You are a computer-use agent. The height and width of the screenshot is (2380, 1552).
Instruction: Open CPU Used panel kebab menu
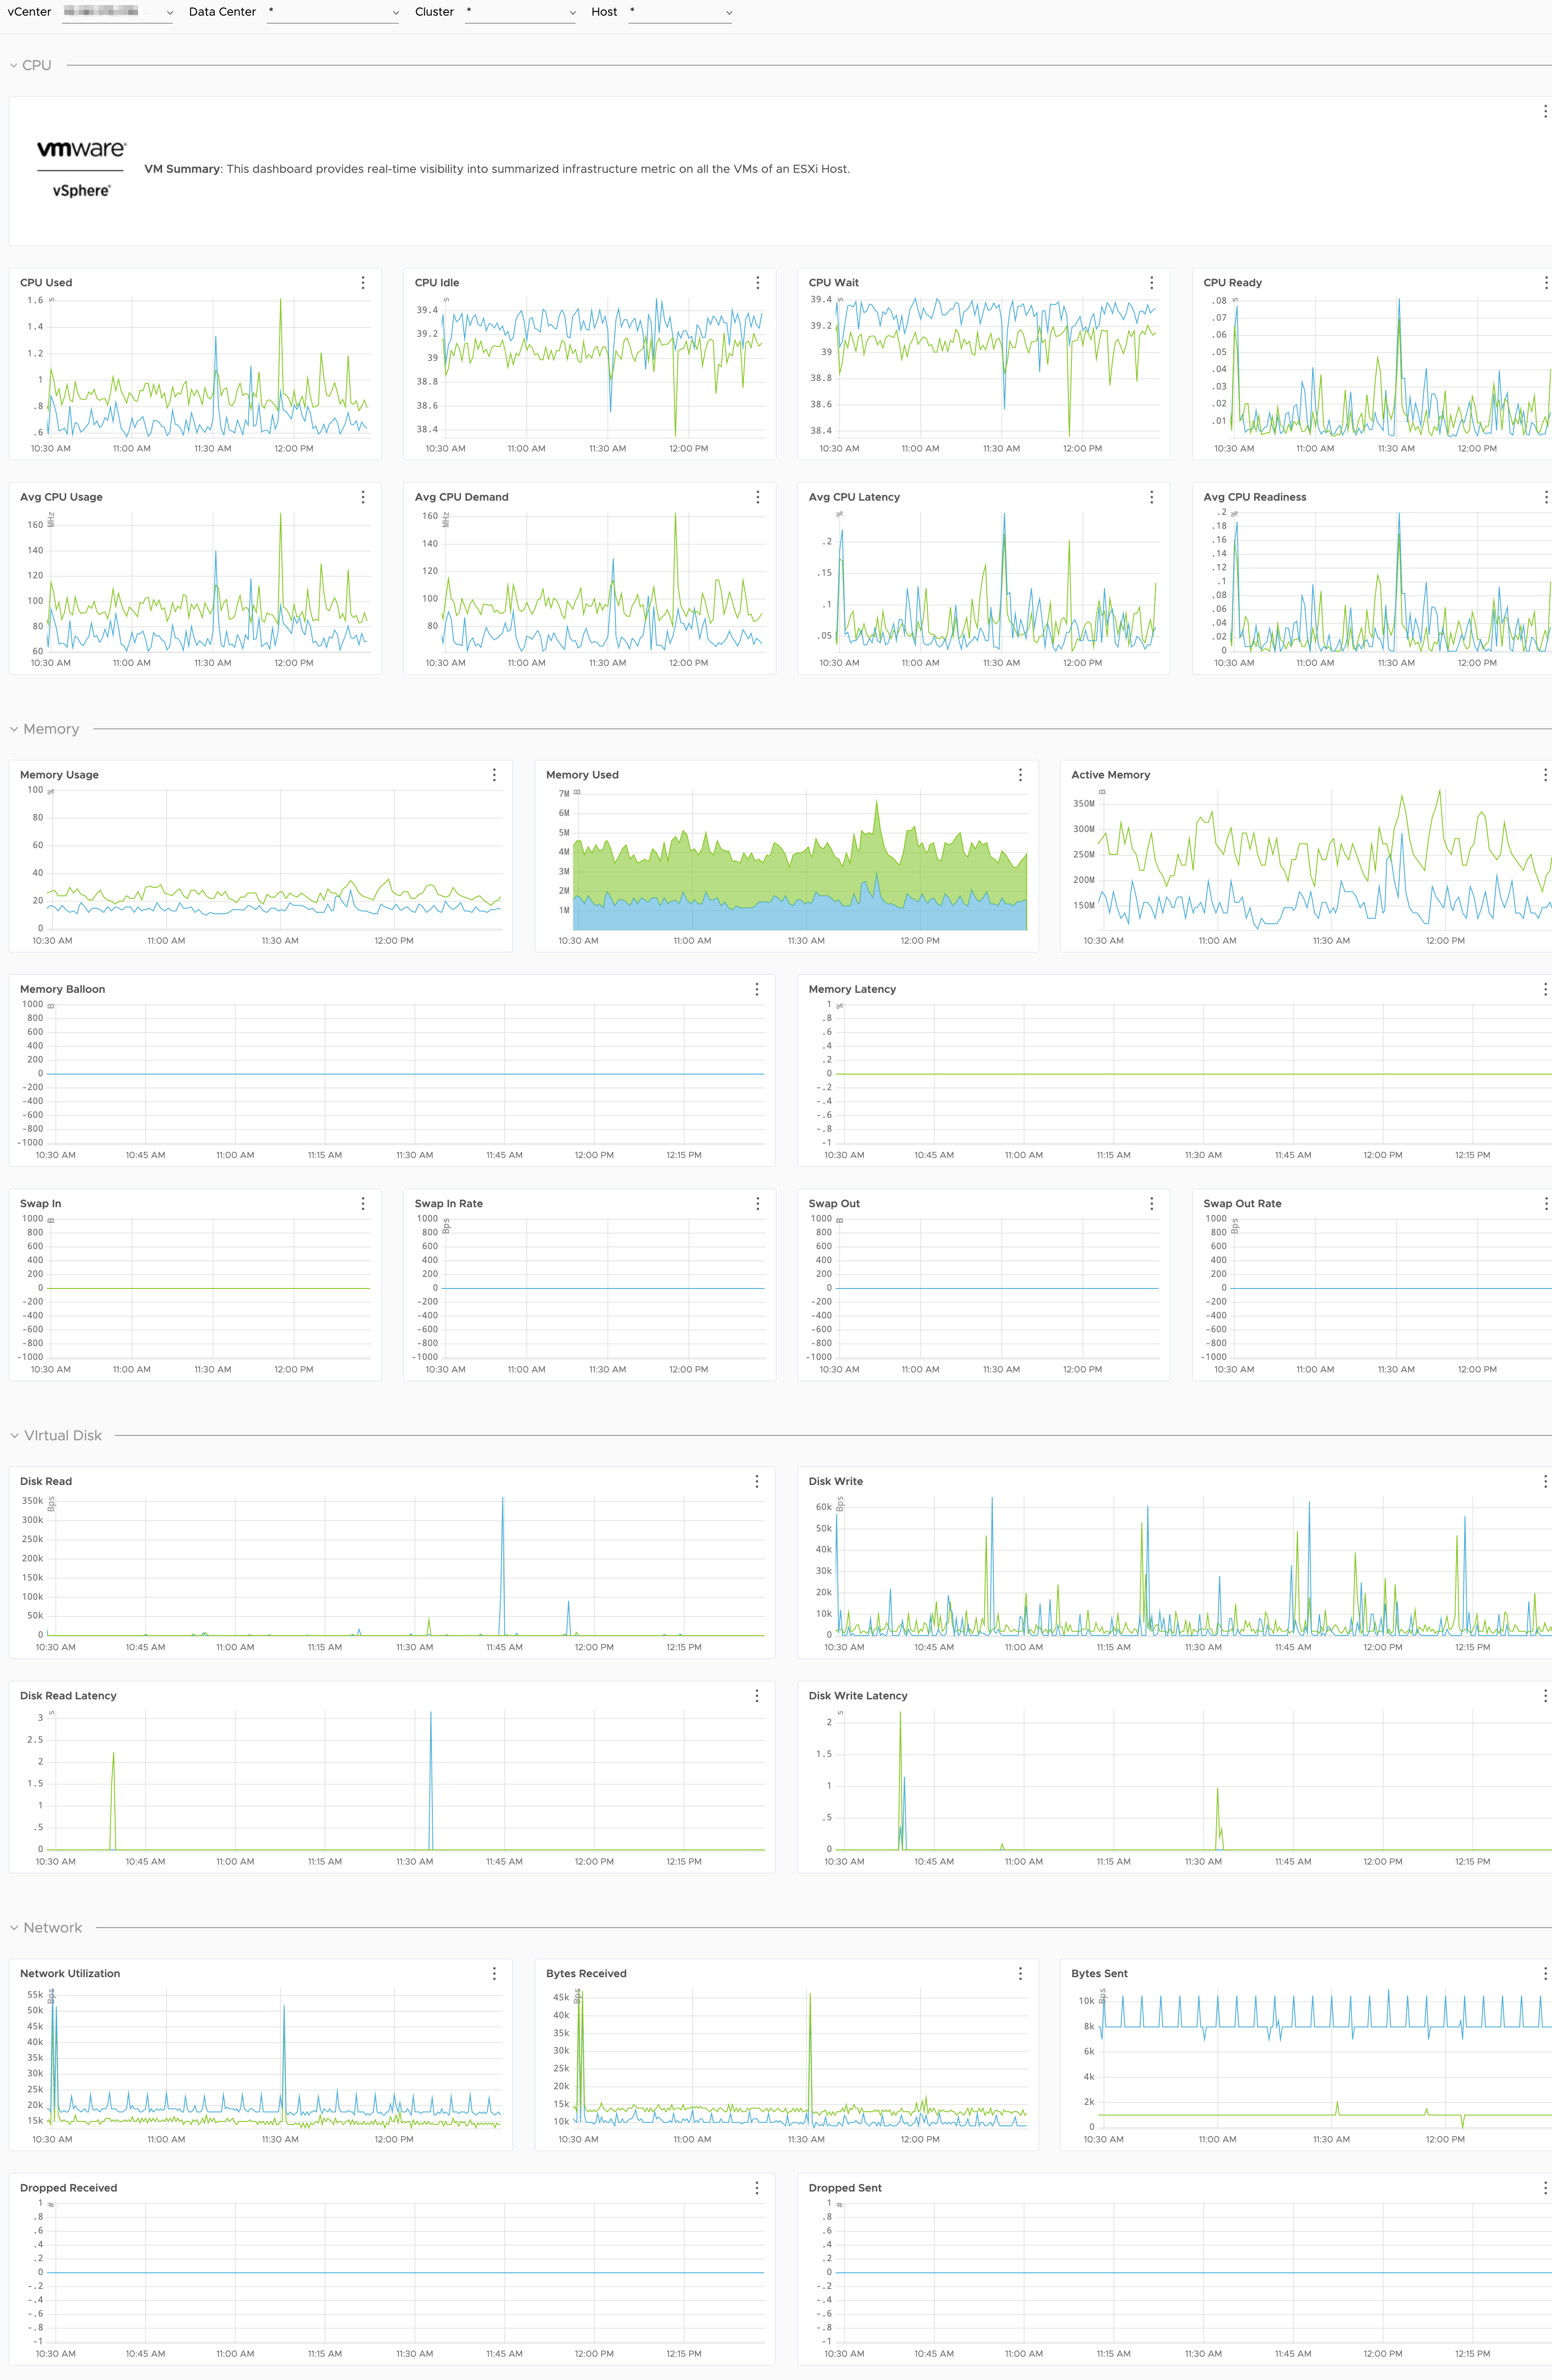click(x=363, y=283)
